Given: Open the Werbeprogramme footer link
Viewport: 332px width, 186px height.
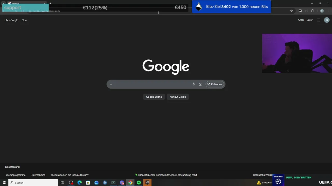Looking at the screenshot, I should [x=16, y=175].
